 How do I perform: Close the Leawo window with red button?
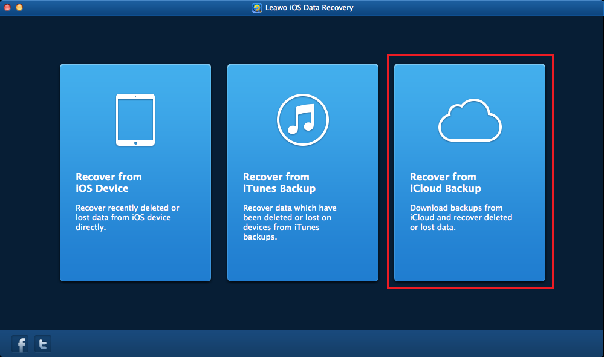click(7, 8)
